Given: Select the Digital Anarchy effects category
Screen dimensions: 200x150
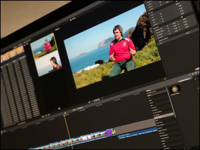Looking at the screenshot, I should (162, 130).
